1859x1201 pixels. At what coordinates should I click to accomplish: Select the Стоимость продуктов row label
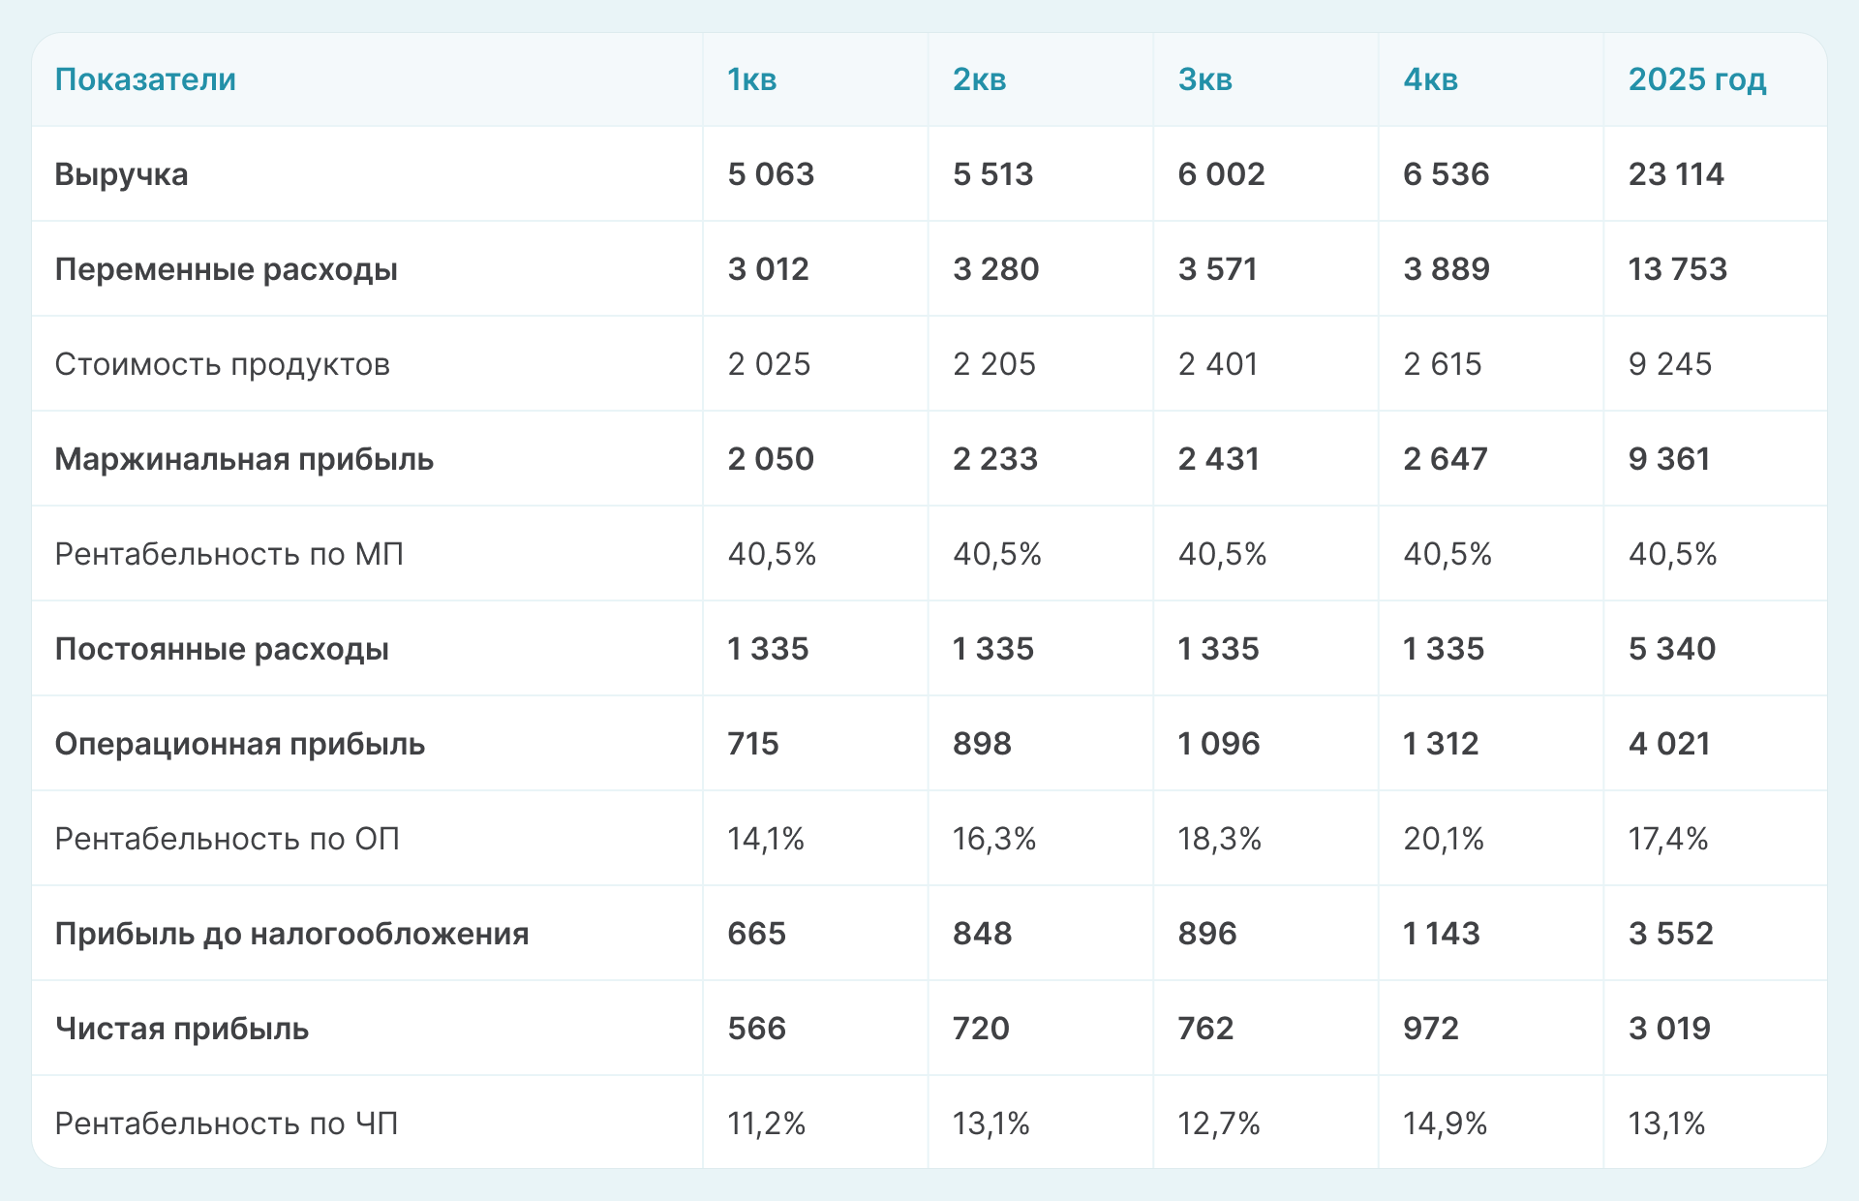[222, 364]
